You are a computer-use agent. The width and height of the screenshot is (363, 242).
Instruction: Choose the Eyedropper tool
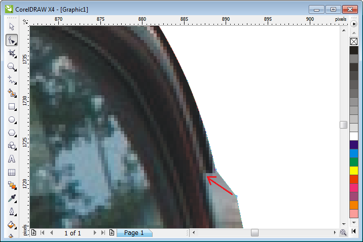click(x=12, y=198)
